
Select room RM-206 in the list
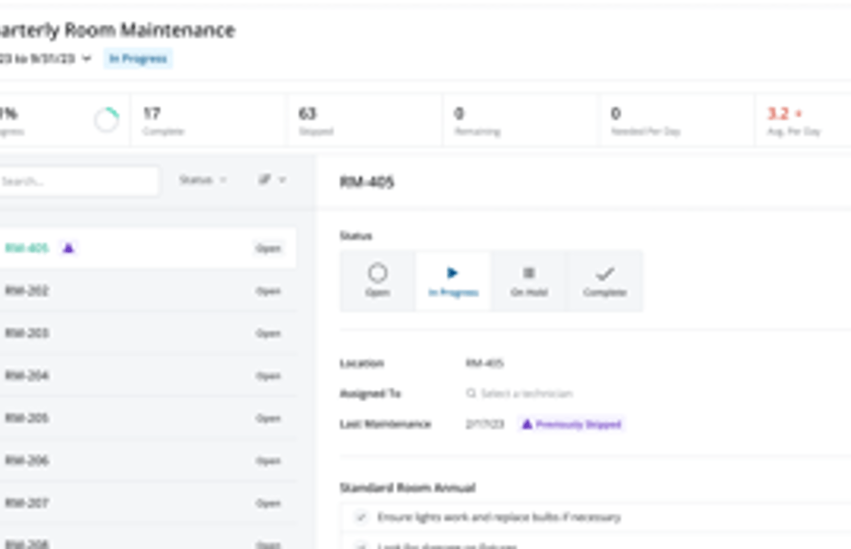coord(148,461)
